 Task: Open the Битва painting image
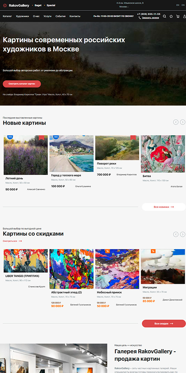[163, 154]
